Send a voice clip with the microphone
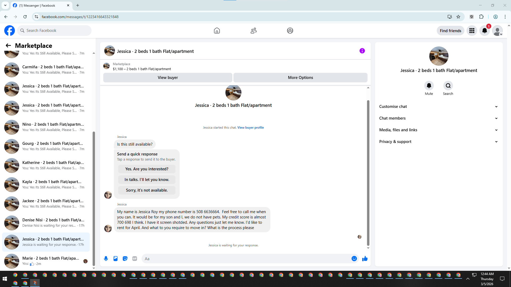The height and width of the screenshot is (287, 511). (x=106, y=259)
